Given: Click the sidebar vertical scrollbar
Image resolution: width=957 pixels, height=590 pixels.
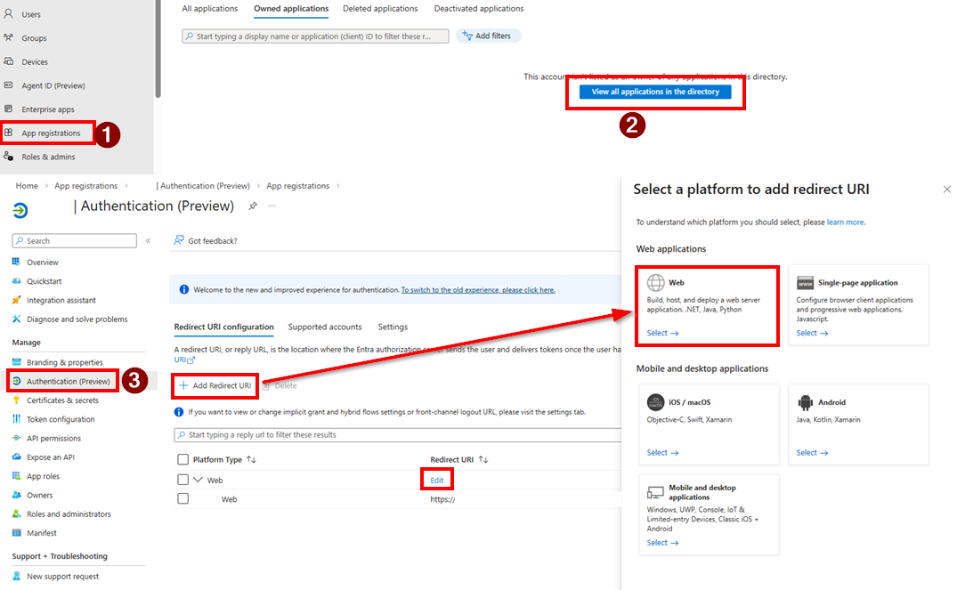Looking at the screenshot, I should pyautogui.click(x=158, y=49).
